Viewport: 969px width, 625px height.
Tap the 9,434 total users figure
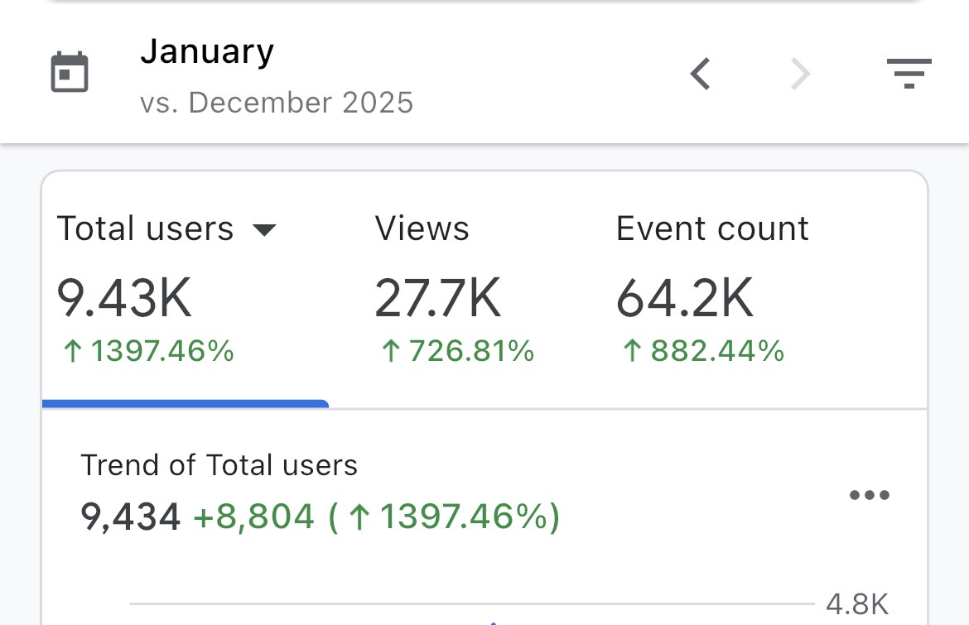(130, 517)
